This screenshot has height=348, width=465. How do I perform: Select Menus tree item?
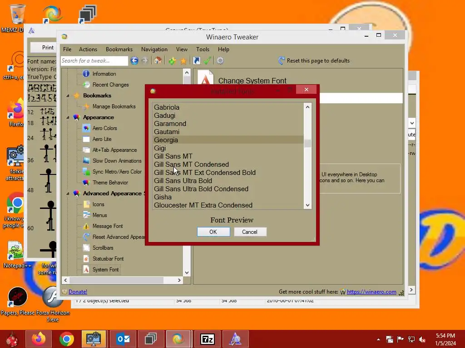(99, 215)
